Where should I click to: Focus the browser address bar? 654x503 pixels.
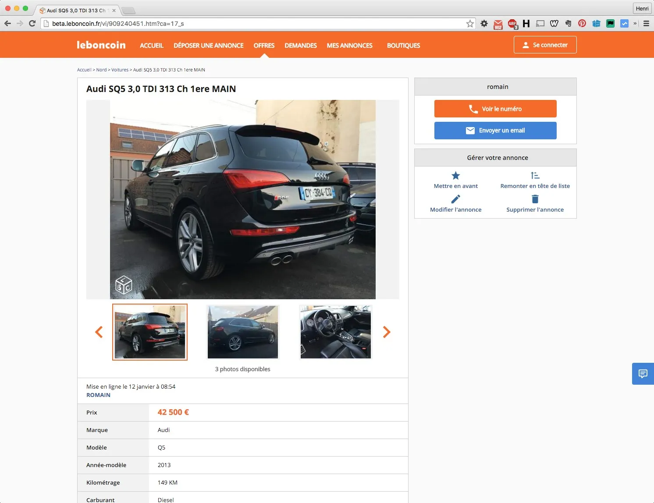[x=258, y=24]
